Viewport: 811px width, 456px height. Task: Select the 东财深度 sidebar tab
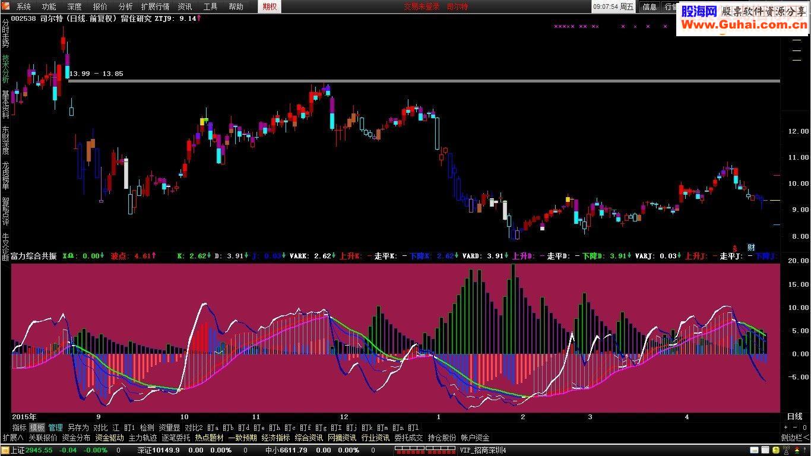[5, 140]
